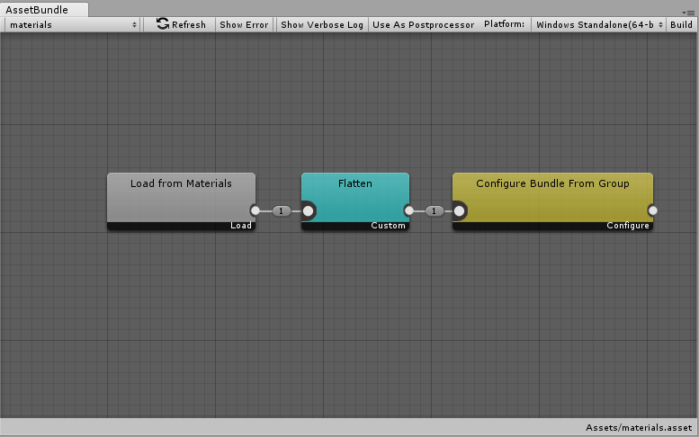Select the Flatten node
This screenshot has height=437, width=699.
[355, 201]
